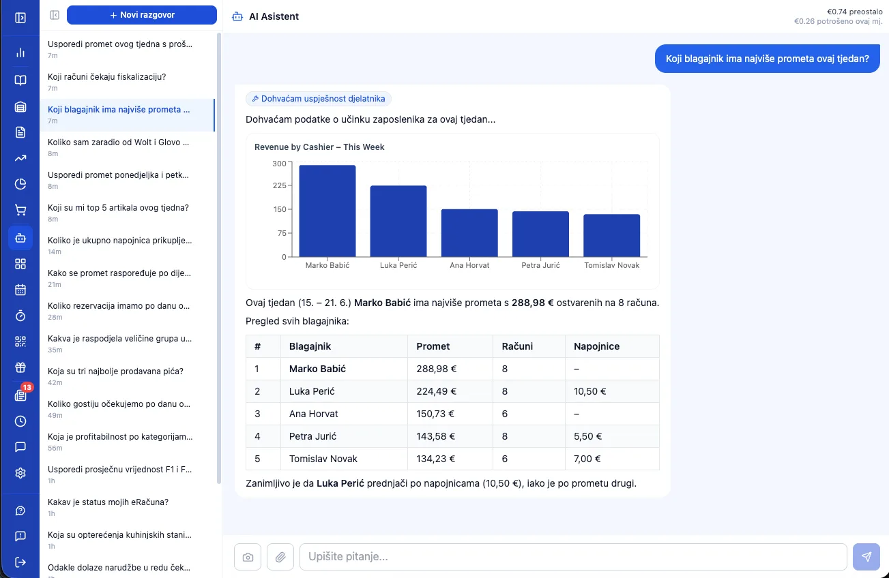Screen dimensions: 889x578
Task: Click the paperclip attachment button
Action: click(280, 557)
